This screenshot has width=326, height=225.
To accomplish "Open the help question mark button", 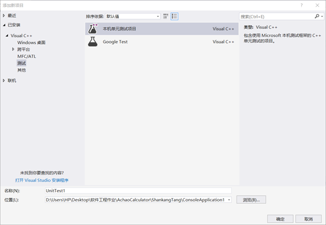I will pos(301,5).
